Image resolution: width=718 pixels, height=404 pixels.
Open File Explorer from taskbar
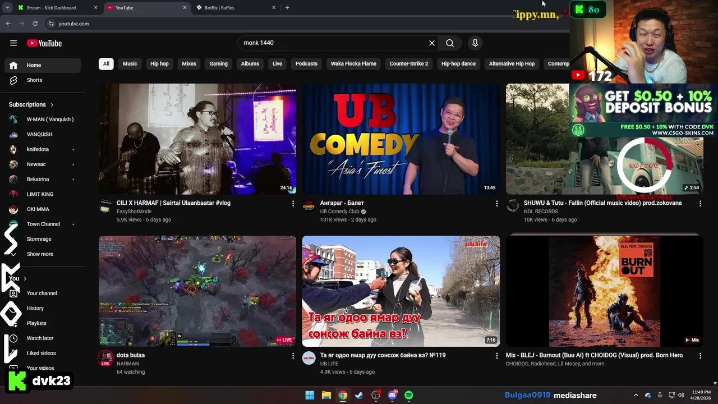pos(326,395)
